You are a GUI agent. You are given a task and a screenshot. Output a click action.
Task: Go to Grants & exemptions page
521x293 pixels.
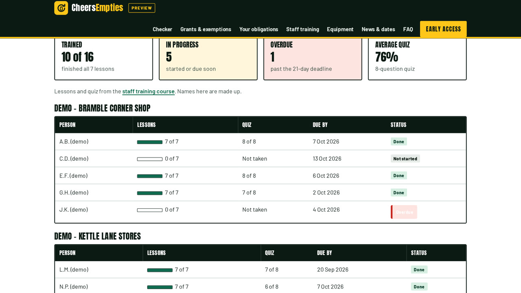point(206,29)
